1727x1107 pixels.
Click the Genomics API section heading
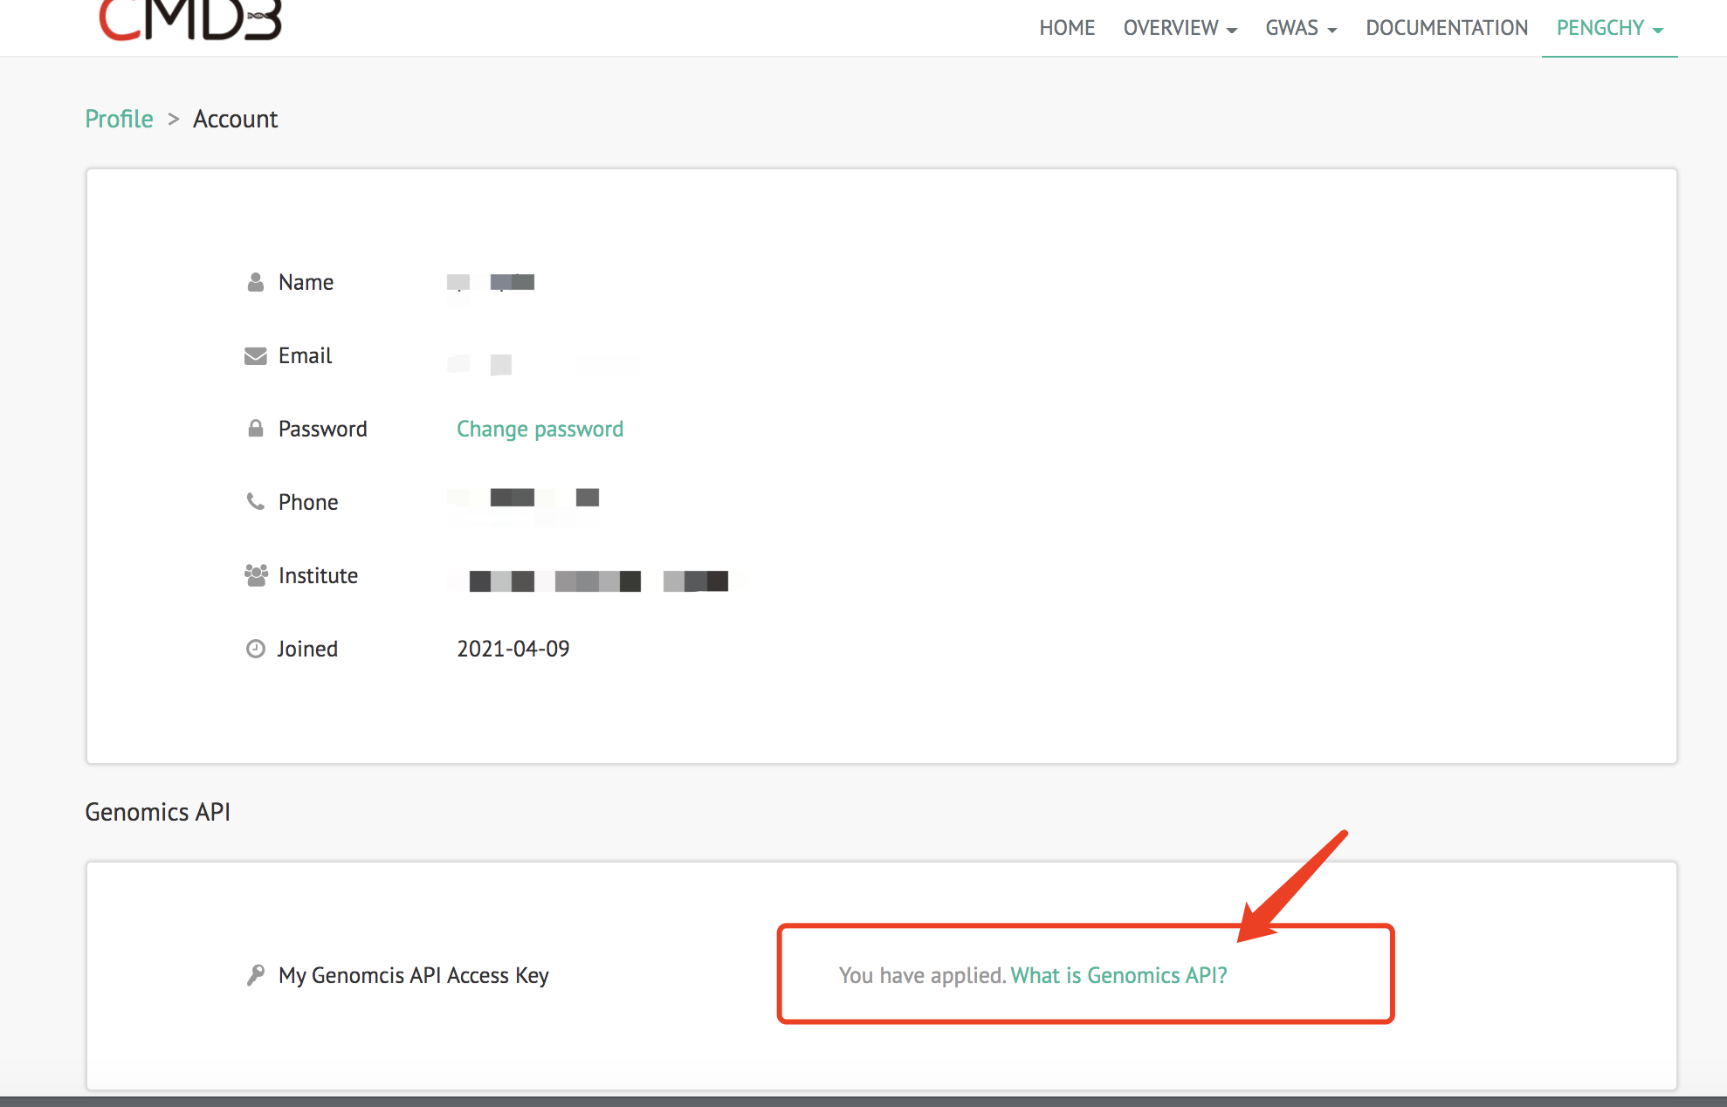click(157, 812)
